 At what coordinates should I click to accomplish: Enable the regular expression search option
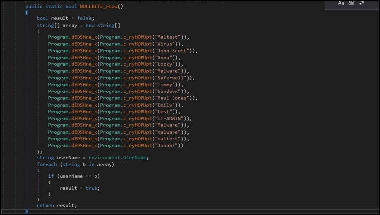(x=362, y=3)
